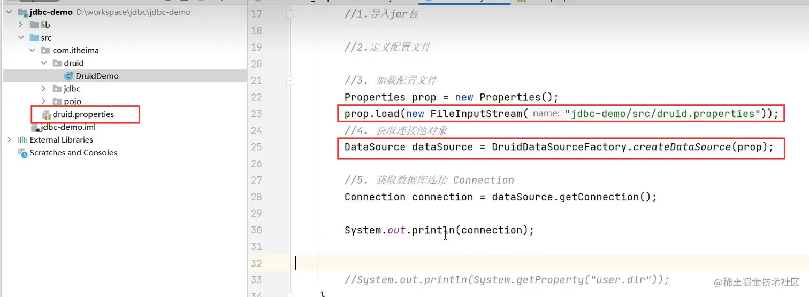This screenshot has height=297, width=809.
Task: Click the pojo package folder icon
Action: click(x=58, y=101)
